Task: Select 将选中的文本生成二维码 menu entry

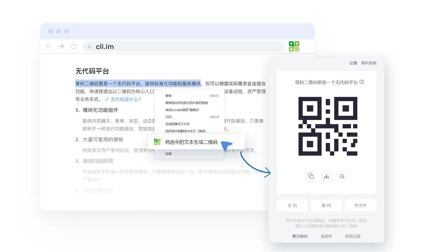Action: pyautogui.click(x=197, y=142)
